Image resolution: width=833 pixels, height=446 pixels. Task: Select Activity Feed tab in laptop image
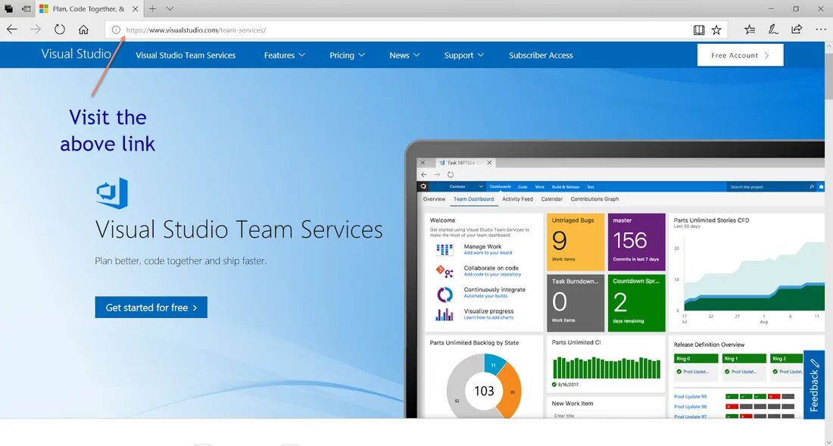click(517, 199)
